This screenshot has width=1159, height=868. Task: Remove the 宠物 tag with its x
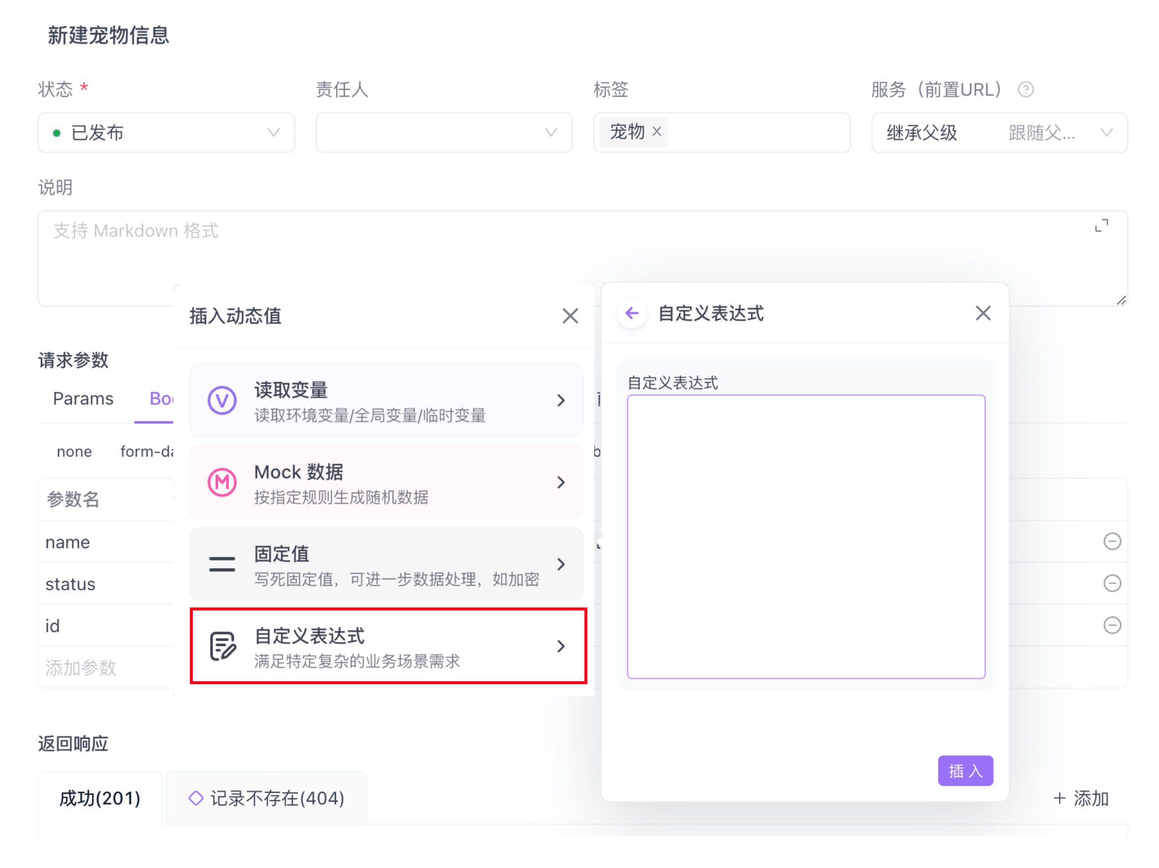point(657,131)
